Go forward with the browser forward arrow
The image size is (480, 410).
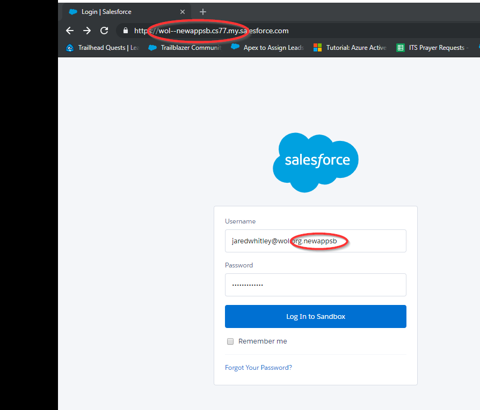click(x=87, y=31)
